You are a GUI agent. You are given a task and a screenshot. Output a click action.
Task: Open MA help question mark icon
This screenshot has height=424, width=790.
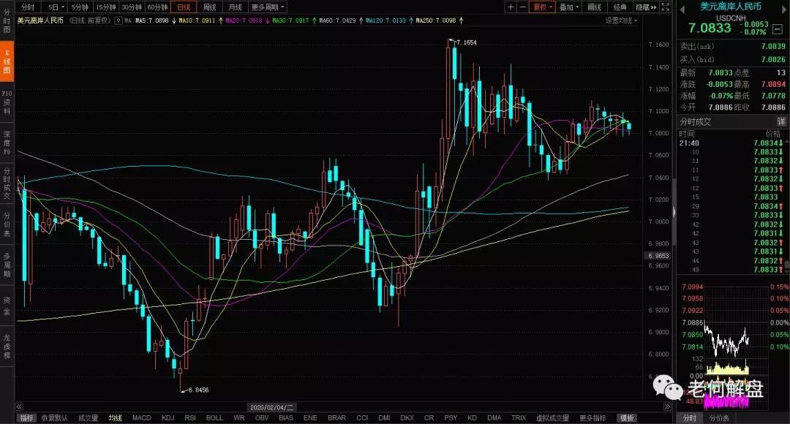tap(118, 20)
